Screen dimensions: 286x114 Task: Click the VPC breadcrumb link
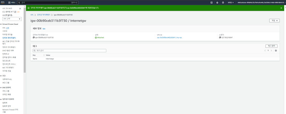click(x=32, y=15)
